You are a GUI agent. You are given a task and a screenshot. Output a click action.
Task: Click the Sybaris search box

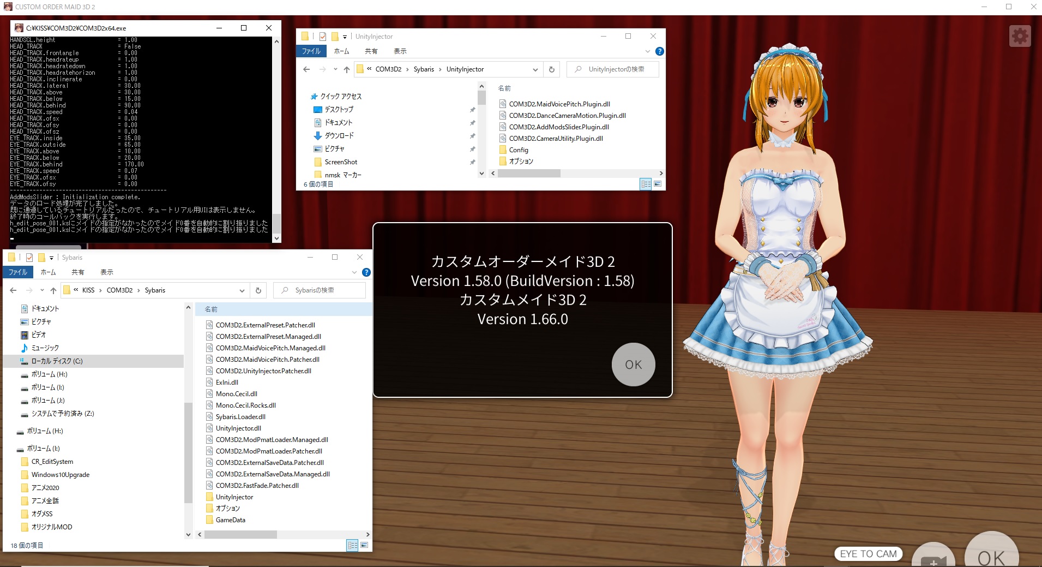click(x=320, y=290)
